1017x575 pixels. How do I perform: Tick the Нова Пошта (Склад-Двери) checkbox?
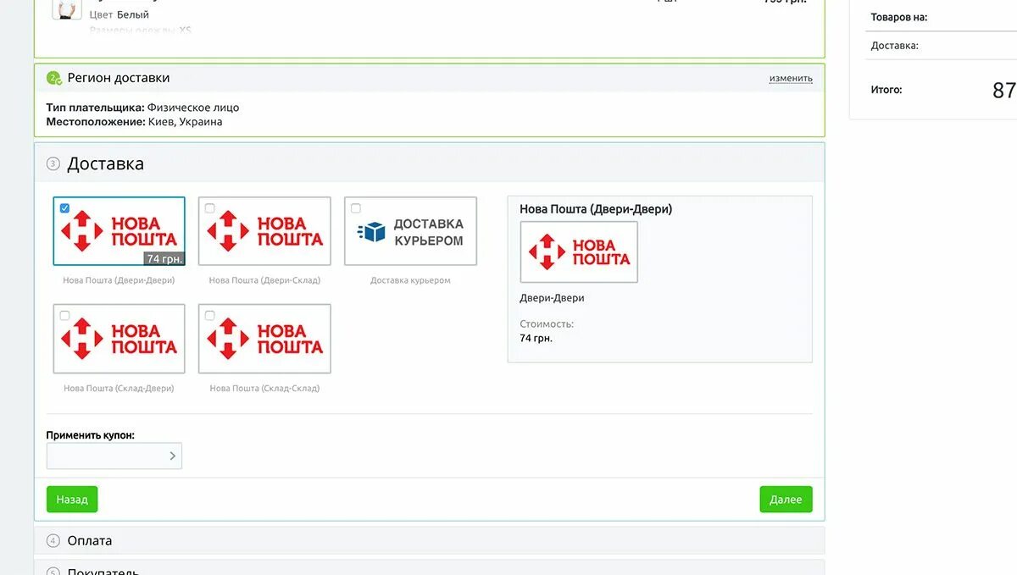click(65, 315)
